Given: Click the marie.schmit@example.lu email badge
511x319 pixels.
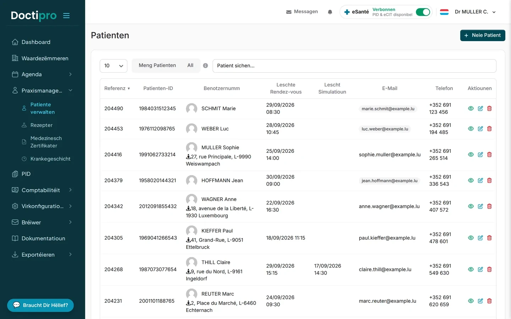Looking at the screenshot, I should (388, 109).
